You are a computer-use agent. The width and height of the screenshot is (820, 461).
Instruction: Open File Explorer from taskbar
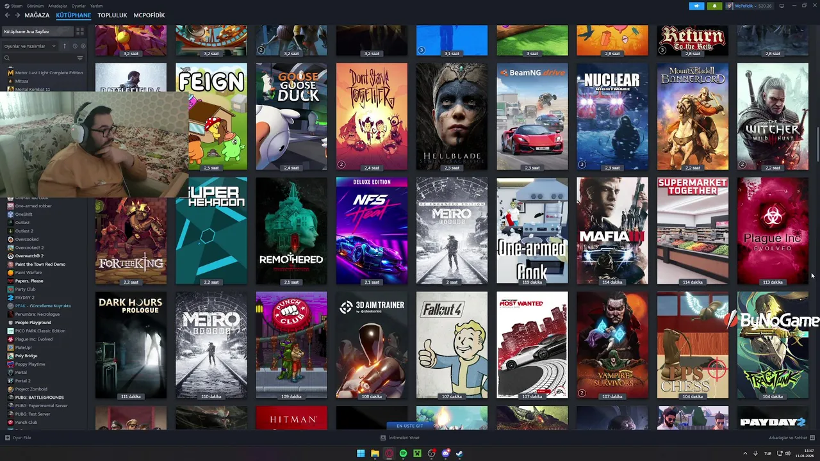click(x=375, y=453)
